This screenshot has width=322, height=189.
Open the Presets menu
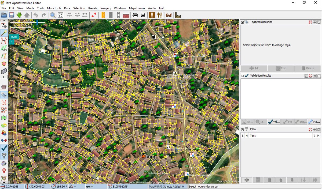point(93,8)
